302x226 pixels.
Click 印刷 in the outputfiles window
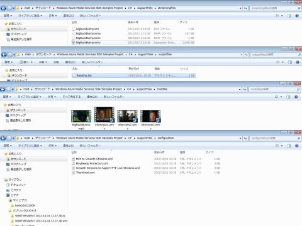56,62
